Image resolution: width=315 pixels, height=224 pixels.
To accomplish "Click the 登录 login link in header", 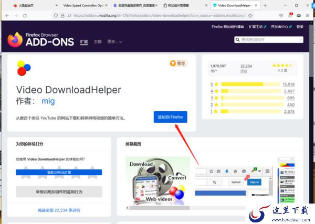I will click(300, 27).
